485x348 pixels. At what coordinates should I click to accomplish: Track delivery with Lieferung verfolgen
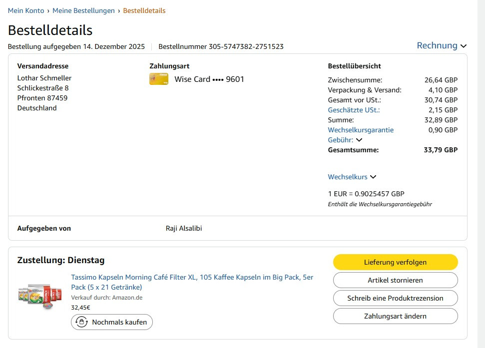(395, 262)
